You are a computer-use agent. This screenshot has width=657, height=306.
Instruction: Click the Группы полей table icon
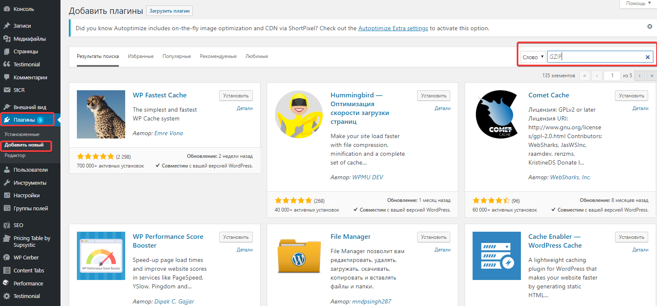coord(7,208)
